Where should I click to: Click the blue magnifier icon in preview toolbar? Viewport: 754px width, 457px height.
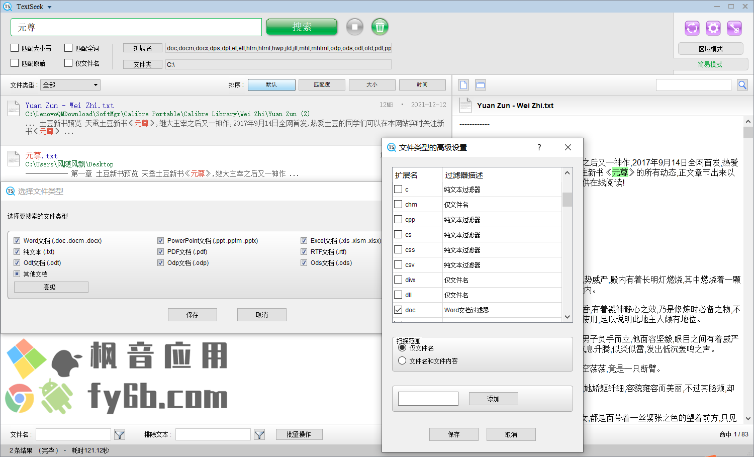(x=742, y=85)
